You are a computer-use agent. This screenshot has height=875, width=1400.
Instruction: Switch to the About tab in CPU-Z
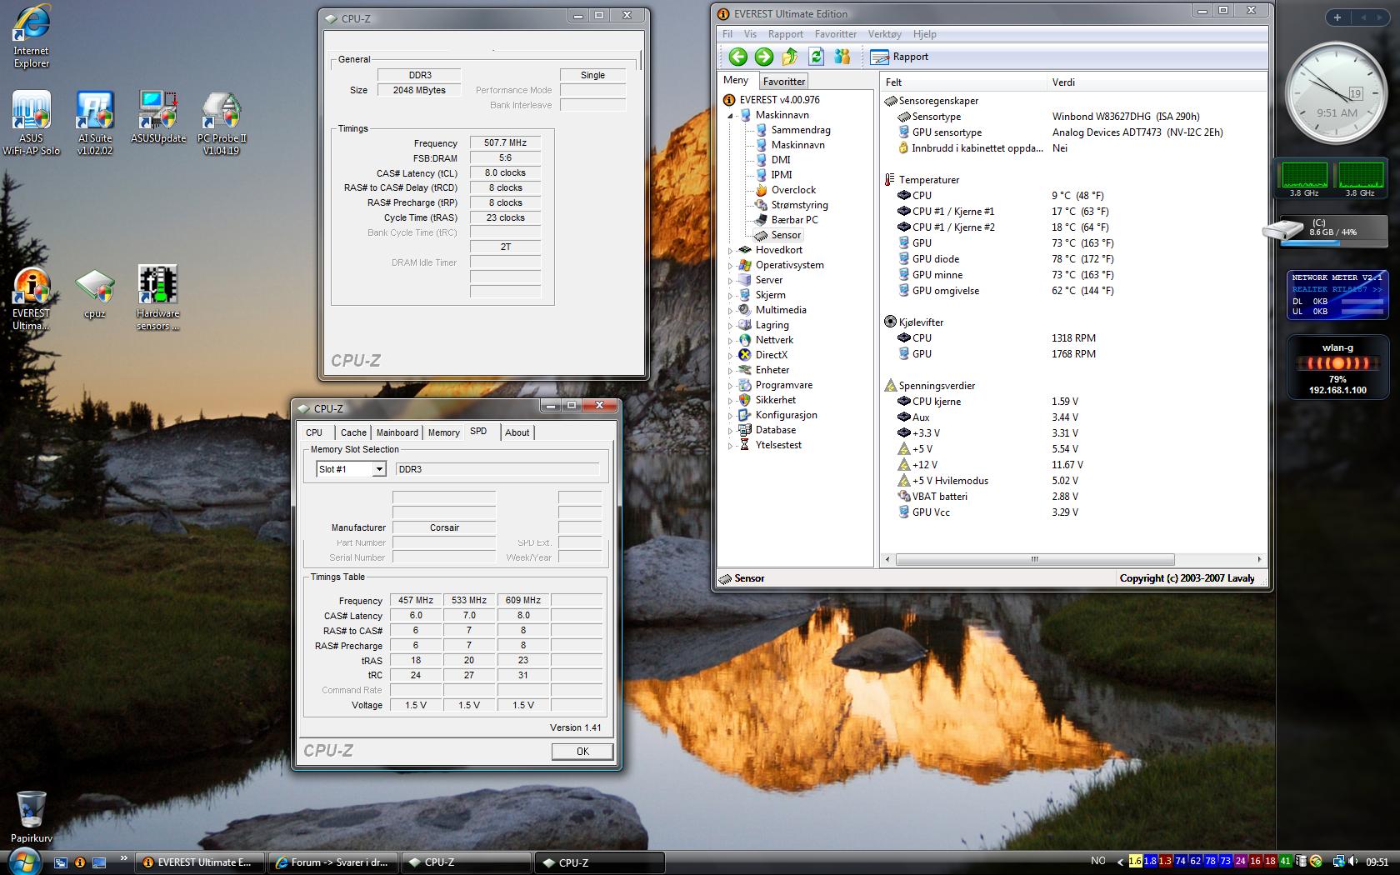pos(517,432)
